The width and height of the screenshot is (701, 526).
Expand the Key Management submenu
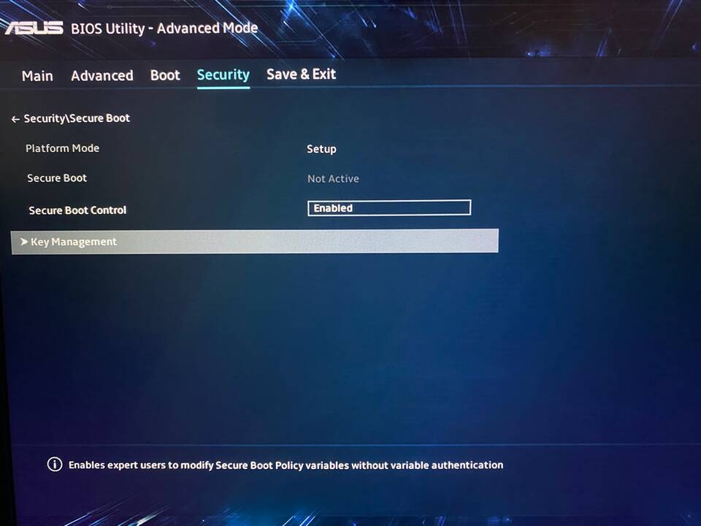[x=254, y=242]
